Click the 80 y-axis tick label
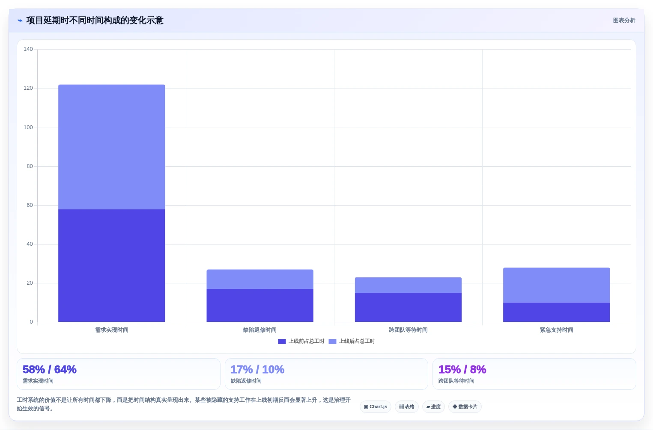The image size is (653, 430). 30,166
